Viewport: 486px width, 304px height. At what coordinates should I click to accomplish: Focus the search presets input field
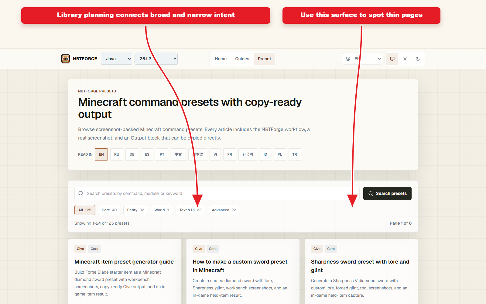(x=217, y=193)
